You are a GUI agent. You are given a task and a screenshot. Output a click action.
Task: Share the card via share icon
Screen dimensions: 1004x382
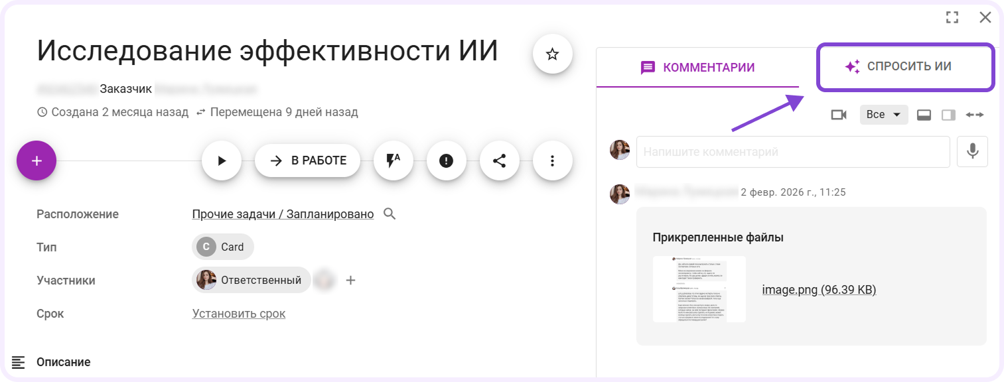pos(499,160)
